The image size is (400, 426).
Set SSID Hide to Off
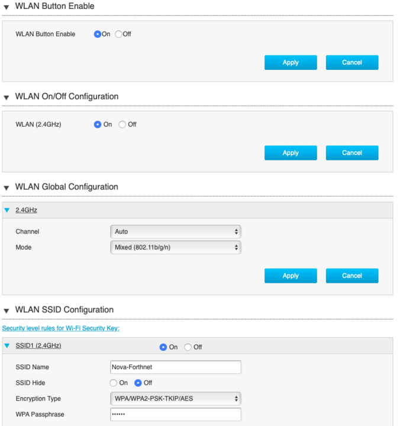(138, 383)
